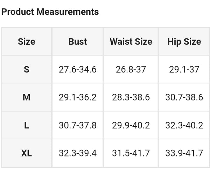Viewport: 210px width, 175px height.
Task: Click bust value 27.6-34.6 for S
Action: (78, 69)
